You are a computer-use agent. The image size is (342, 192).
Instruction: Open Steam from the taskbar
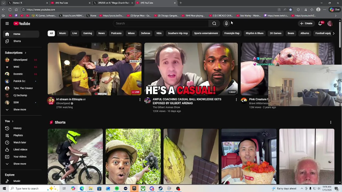[160, 189]
